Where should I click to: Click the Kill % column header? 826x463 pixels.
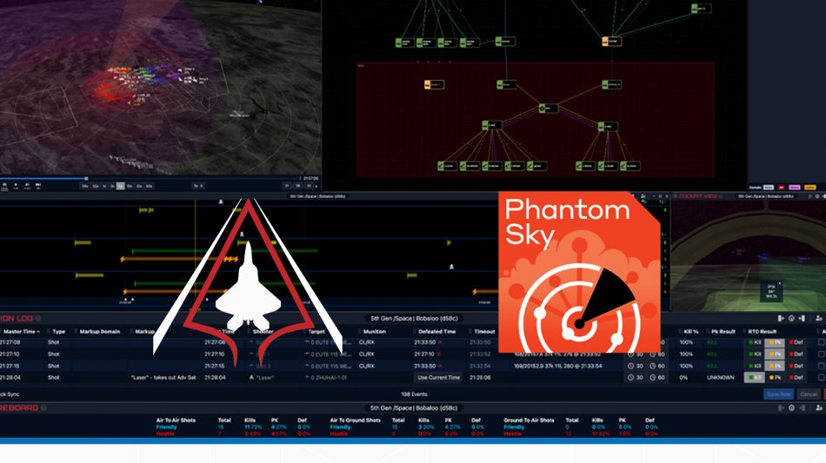pyautogui.click(x=690, y=332)
